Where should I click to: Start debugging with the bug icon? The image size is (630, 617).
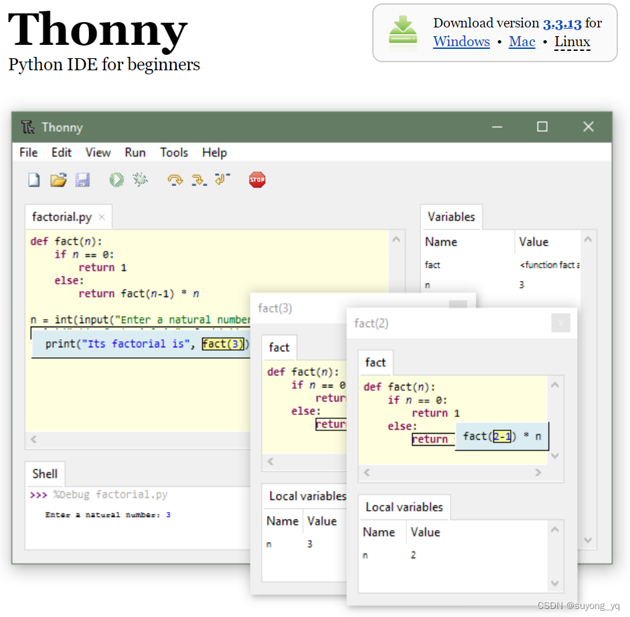[x=140, y=179]
